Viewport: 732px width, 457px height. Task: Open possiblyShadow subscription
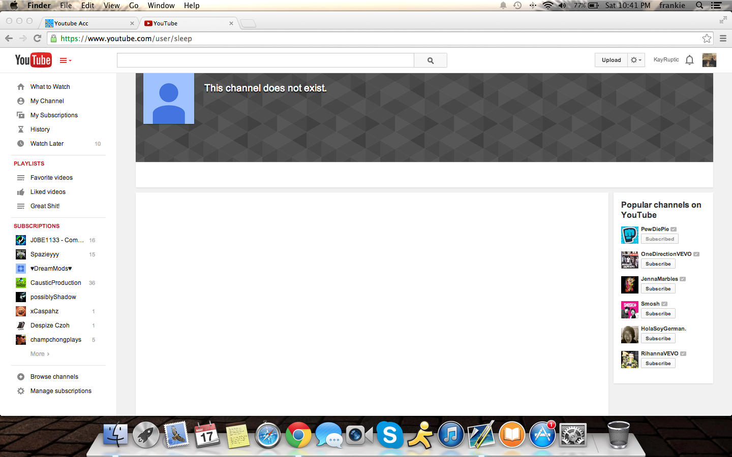53,297
